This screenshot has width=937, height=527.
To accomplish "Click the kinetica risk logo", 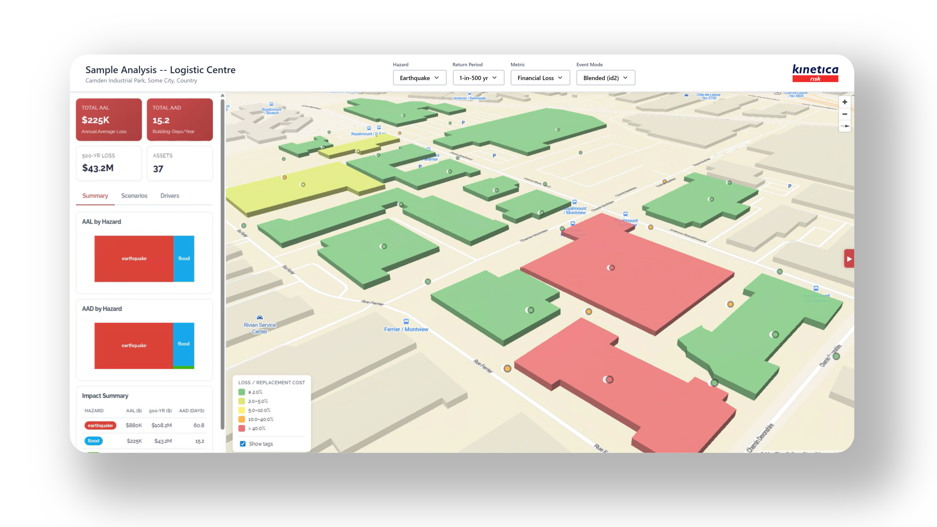I will click(815, 73).
